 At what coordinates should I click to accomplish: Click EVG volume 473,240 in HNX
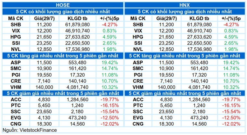(199, 118)
